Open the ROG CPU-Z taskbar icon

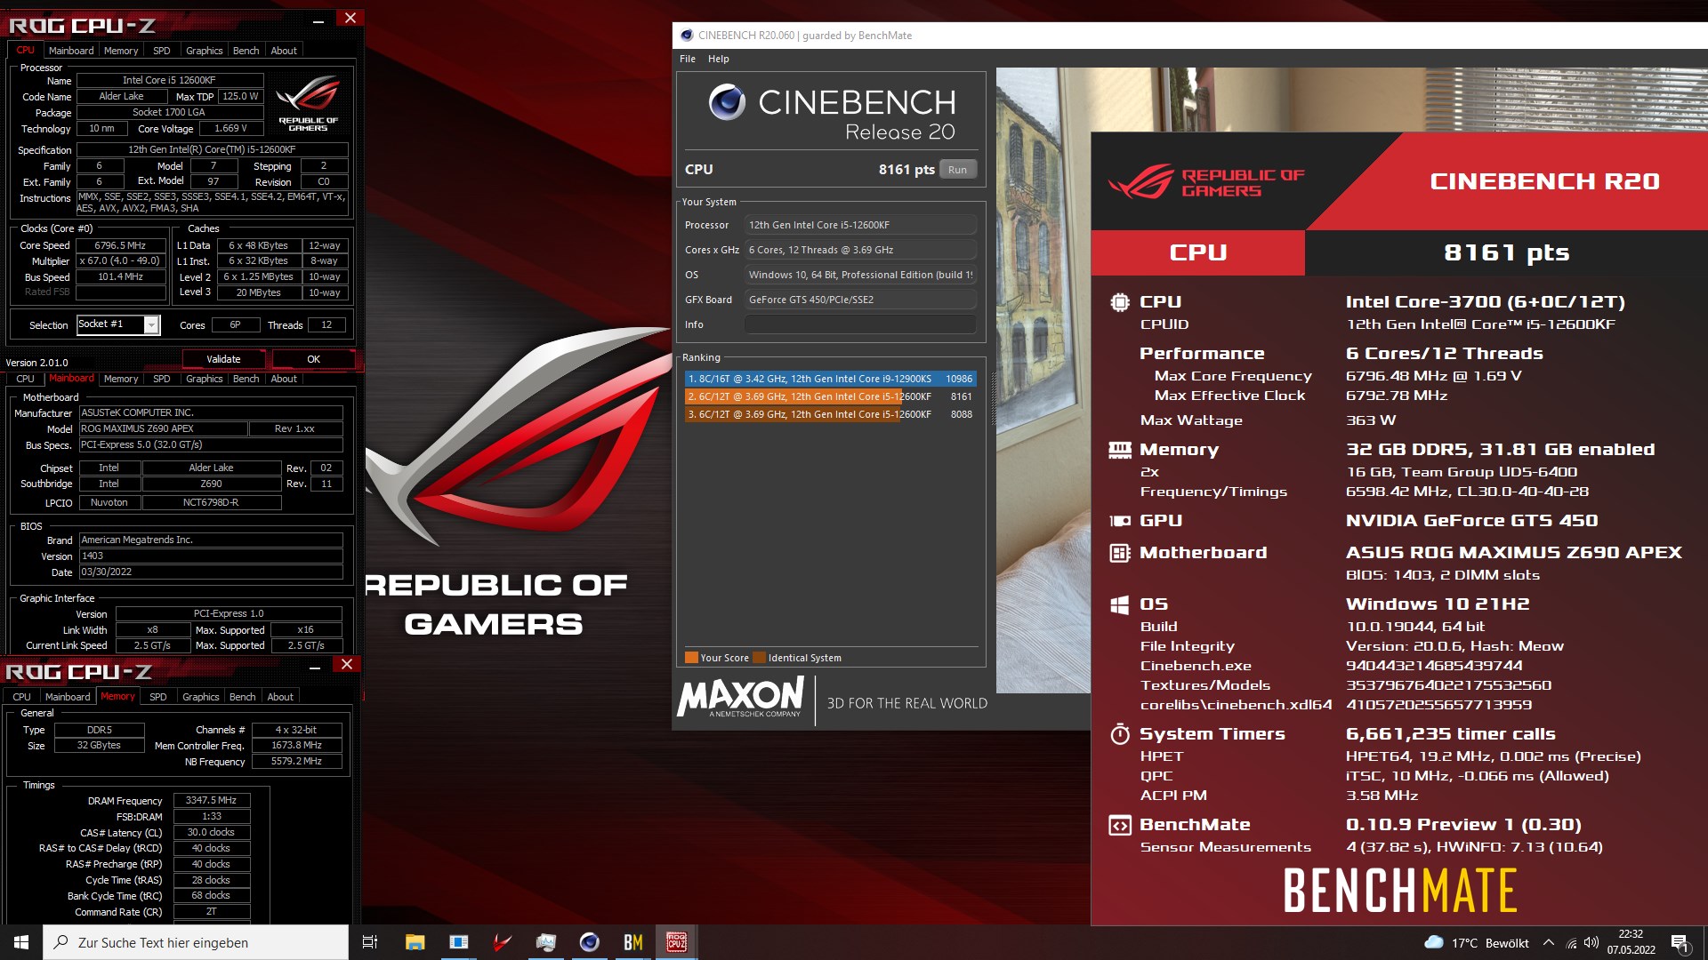676,942
